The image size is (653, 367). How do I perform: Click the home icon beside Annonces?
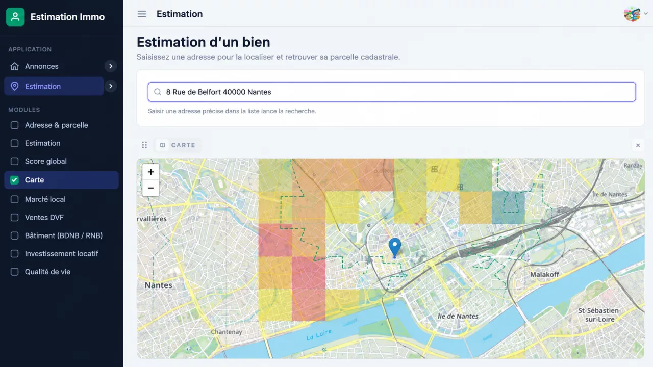[x=15, y=66]
